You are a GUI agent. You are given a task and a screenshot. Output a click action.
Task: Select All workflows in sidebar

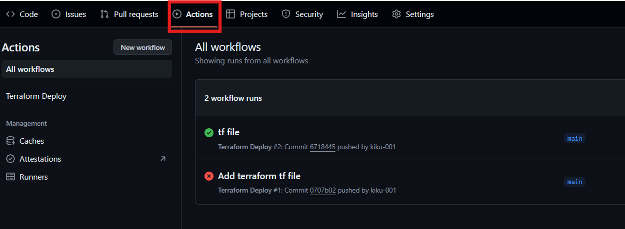86,69
